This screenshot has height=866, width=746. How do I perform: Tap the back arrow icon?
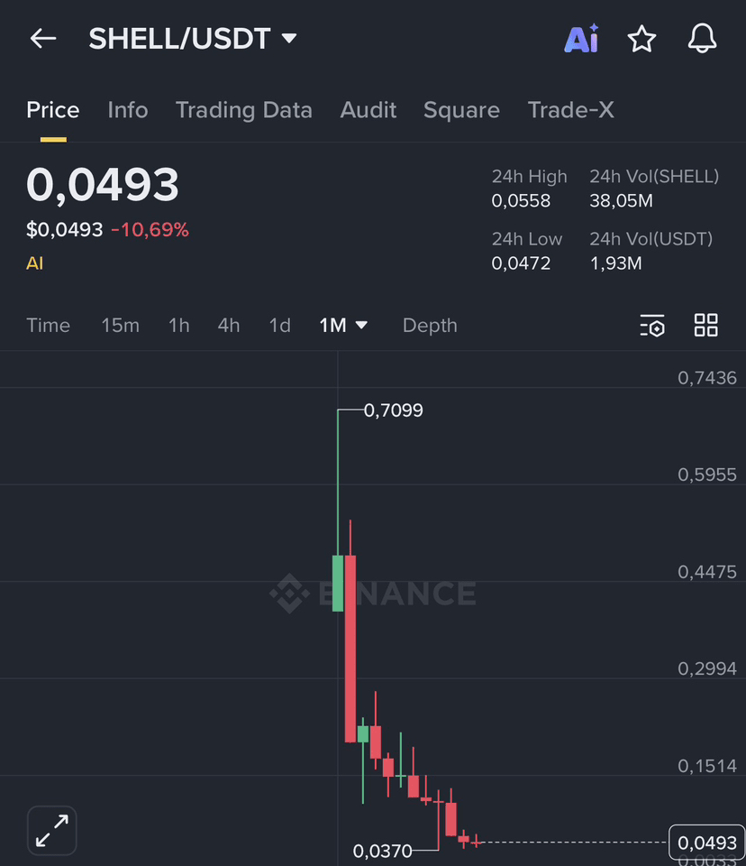[x=43, y=38]
